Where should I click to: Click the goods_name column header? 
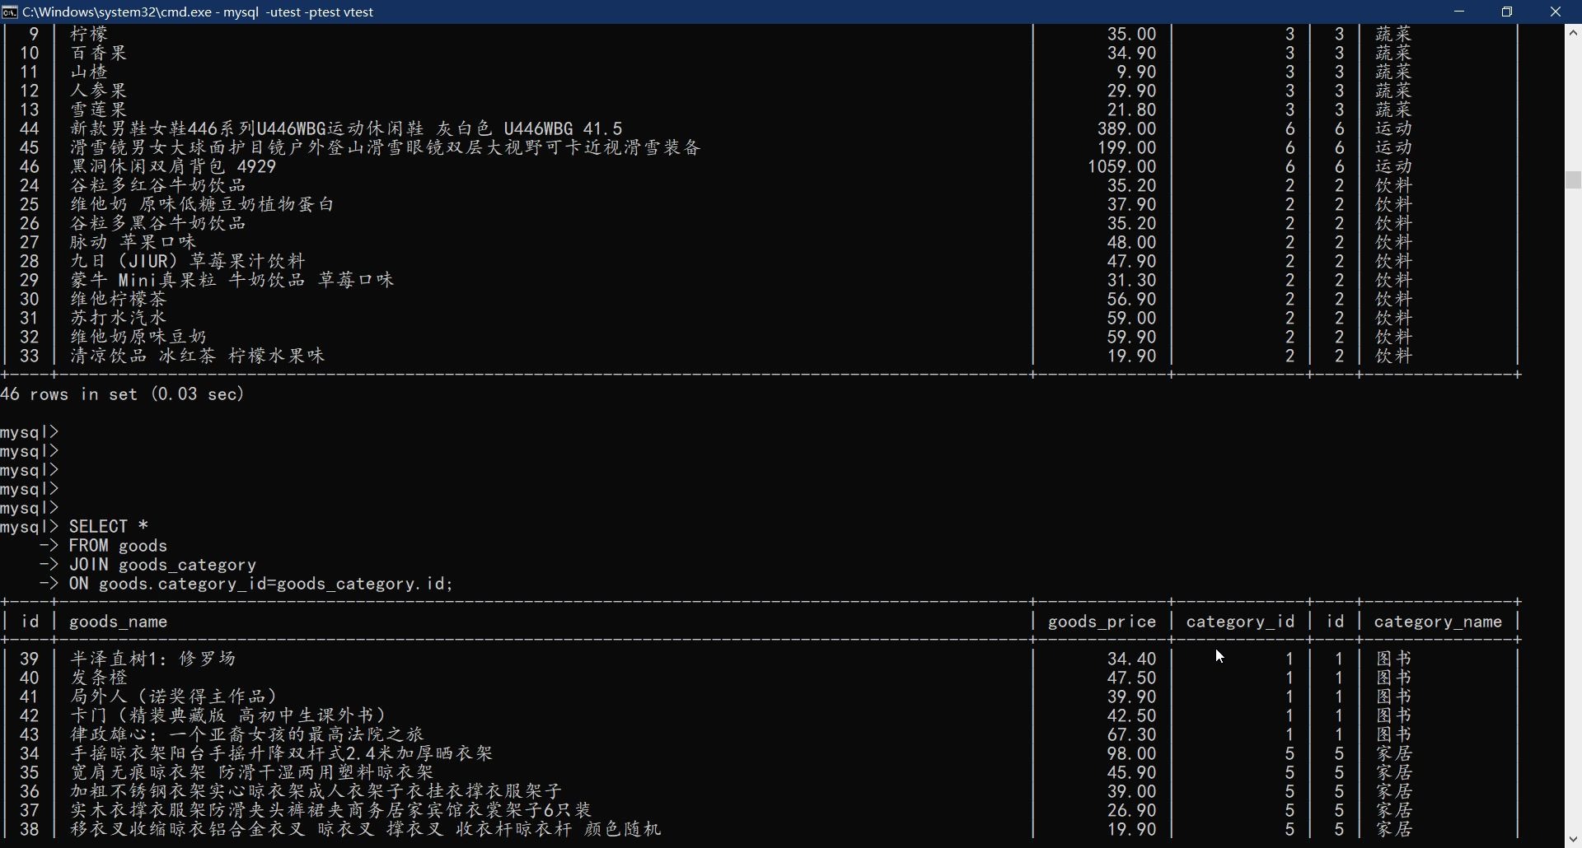119,622
